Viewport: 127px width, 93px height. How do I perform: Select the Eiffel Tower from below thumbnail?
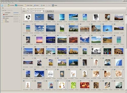(x=39, y=74)
